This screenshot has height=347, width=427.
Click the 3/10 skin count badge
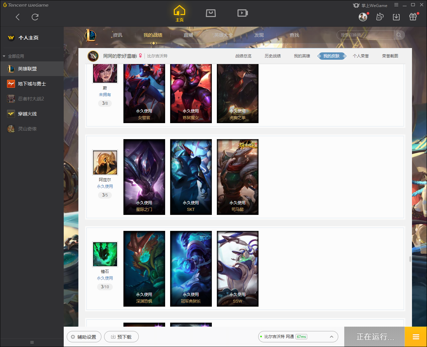point(105,287)
